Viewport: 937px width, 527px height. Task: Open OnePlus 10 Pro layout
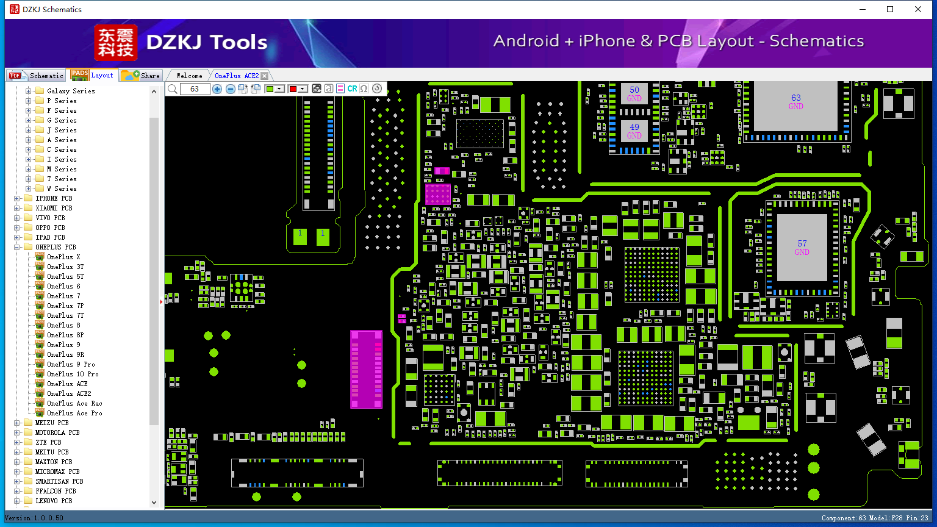click(73, 374)
